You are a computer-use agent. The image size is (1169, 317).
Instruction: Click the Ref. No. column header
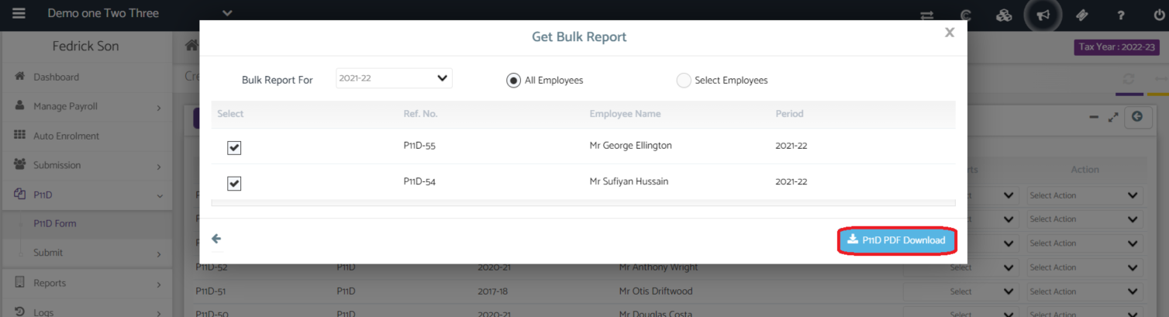[420, 113]
